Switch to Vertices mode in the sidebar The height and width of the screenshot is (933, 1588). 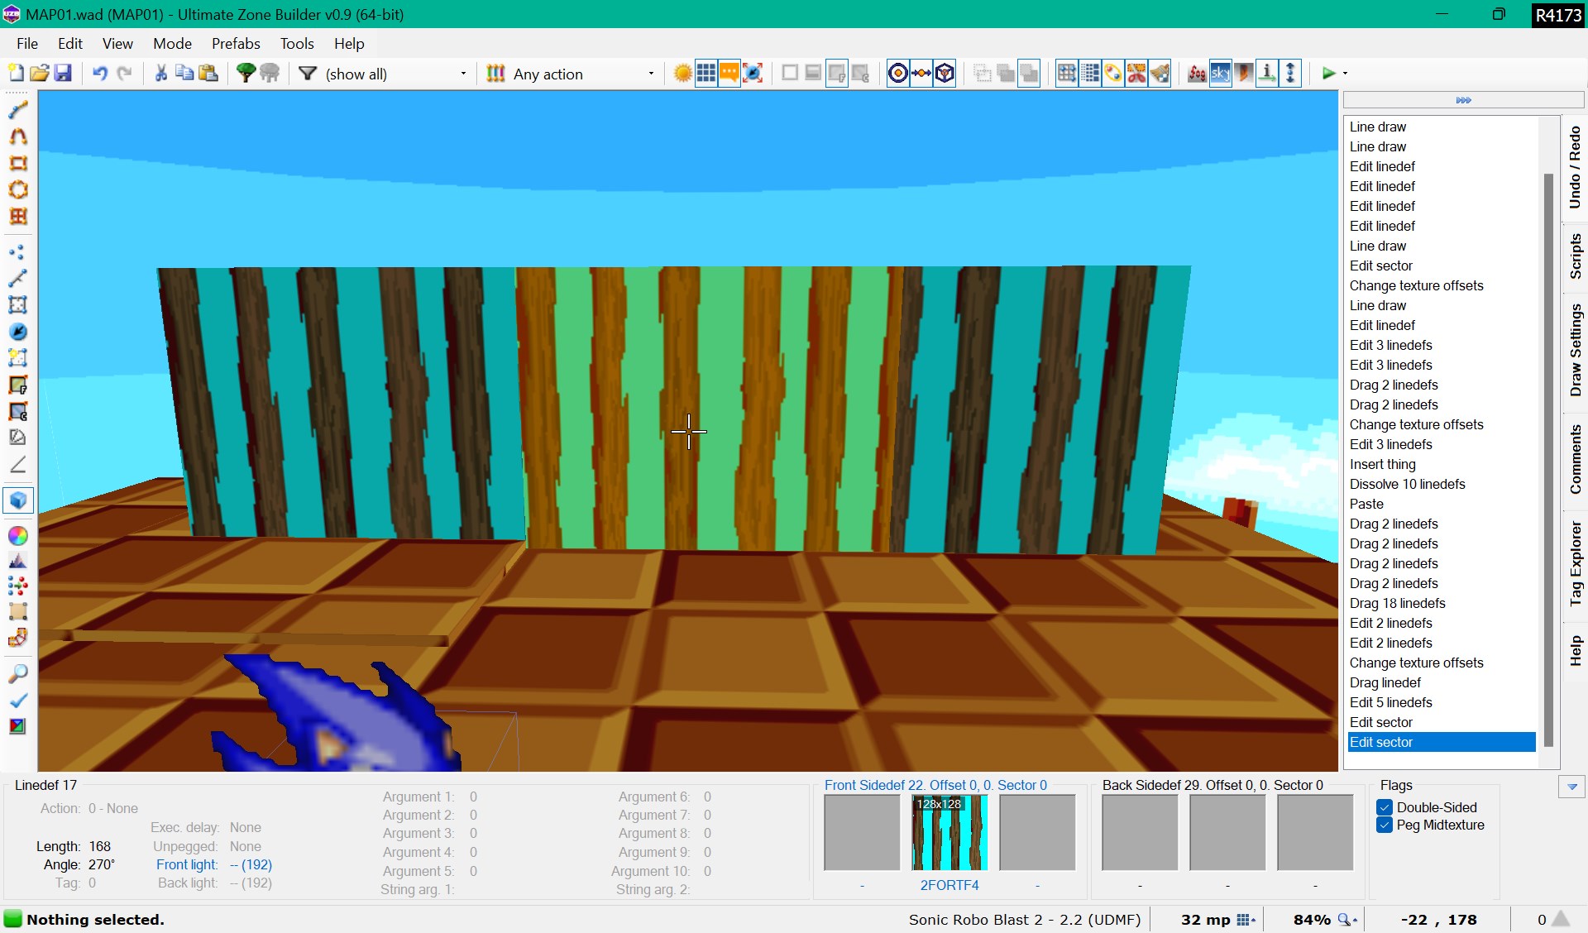[17, 252]
